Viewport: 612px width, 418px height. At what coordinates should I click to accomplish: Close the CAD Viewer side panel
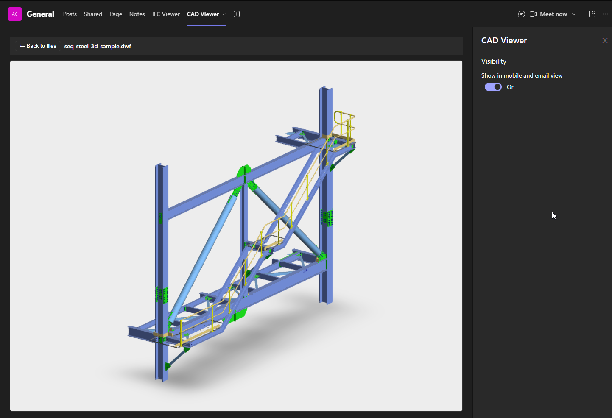tap(605, 40)
